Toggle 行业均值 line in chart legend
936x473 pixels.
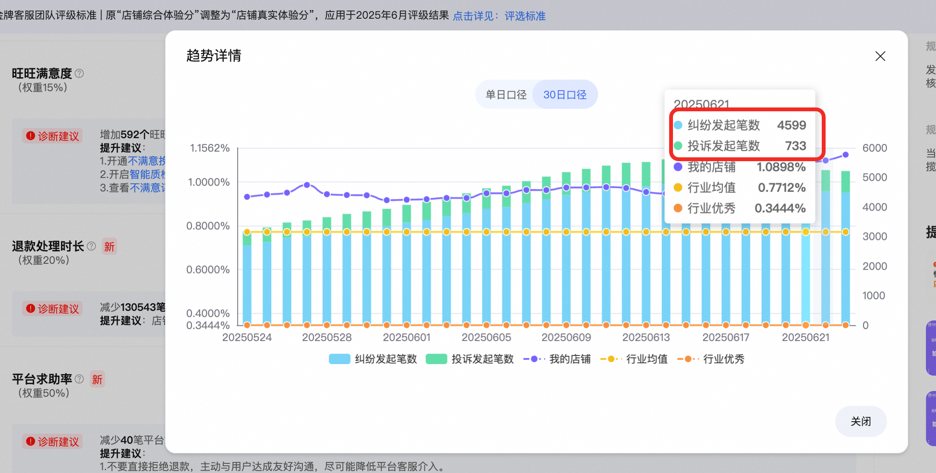point(634,359)
